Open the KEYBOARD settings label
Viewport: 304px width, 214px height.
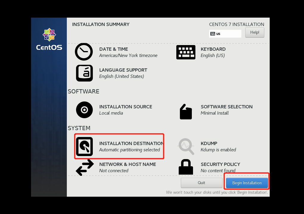213,49
